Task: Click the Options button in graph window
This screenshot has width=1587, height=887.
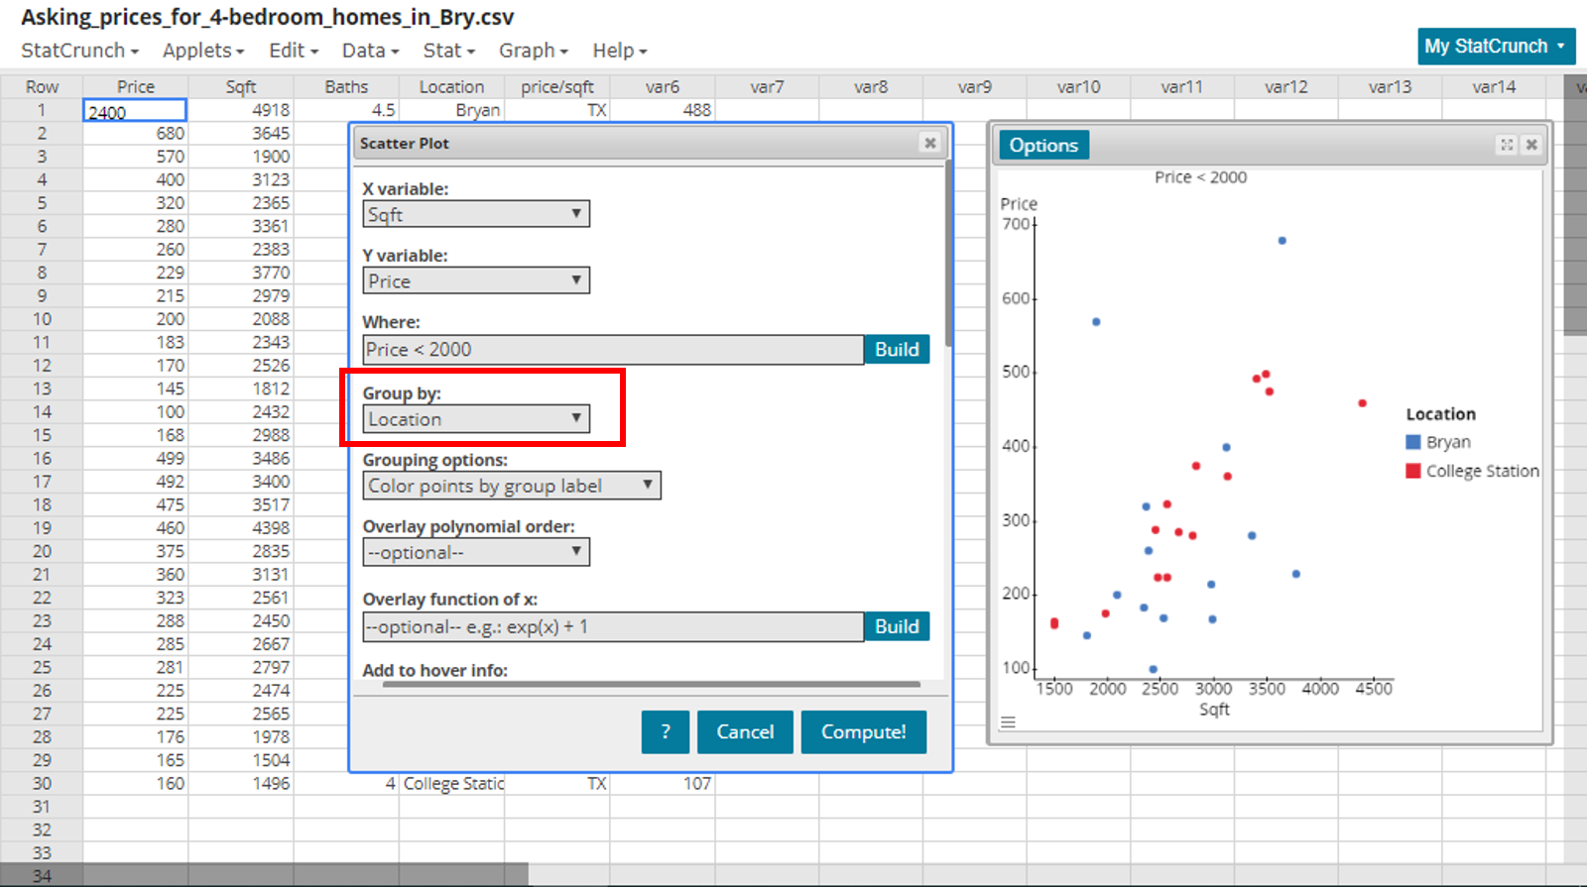Action: pyautogui.click(x=1043, y=146)
